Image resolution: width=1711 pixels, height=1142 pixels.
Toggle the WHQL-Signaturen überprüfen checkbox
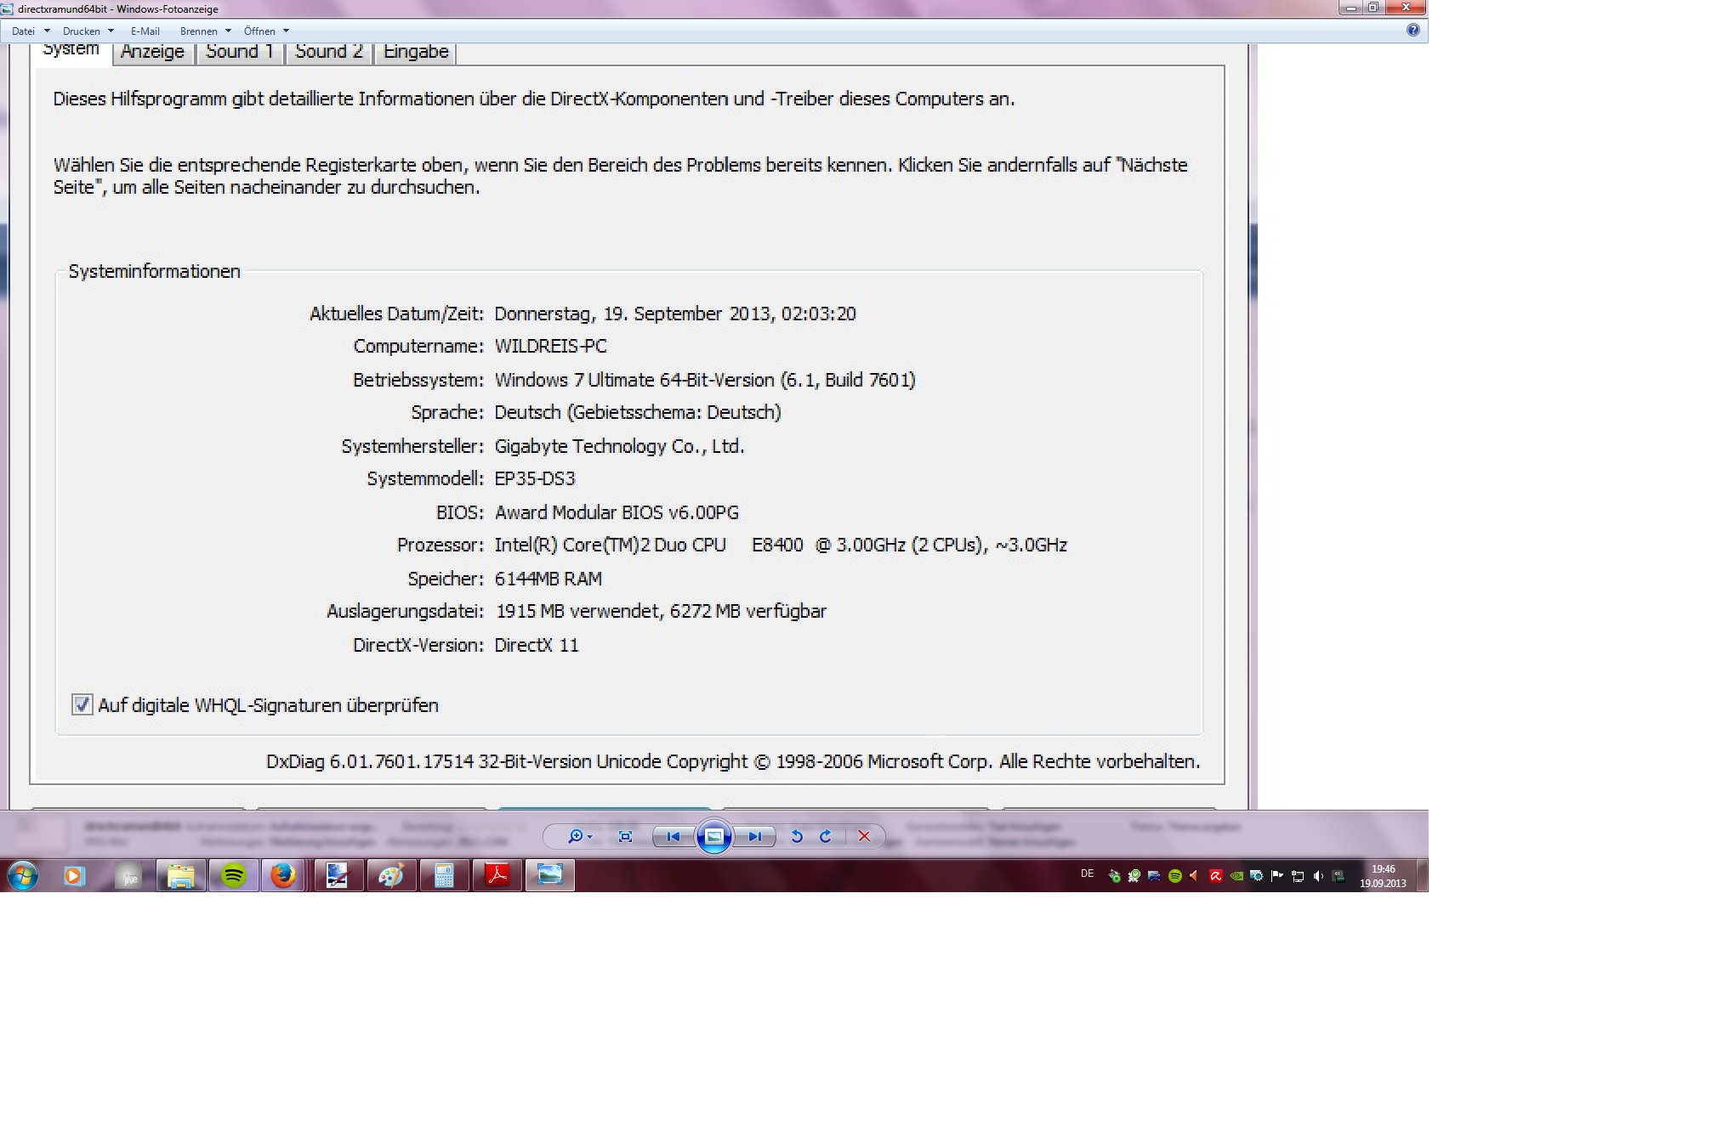[82, 704]
